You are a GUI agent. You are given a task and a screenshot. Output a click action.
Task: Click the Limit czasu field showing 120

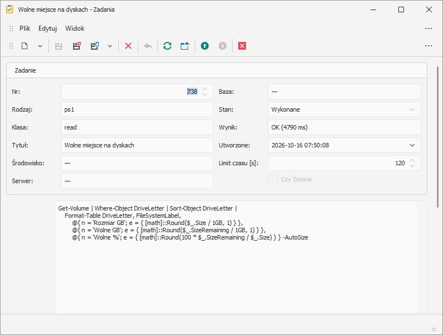(344, 163)
